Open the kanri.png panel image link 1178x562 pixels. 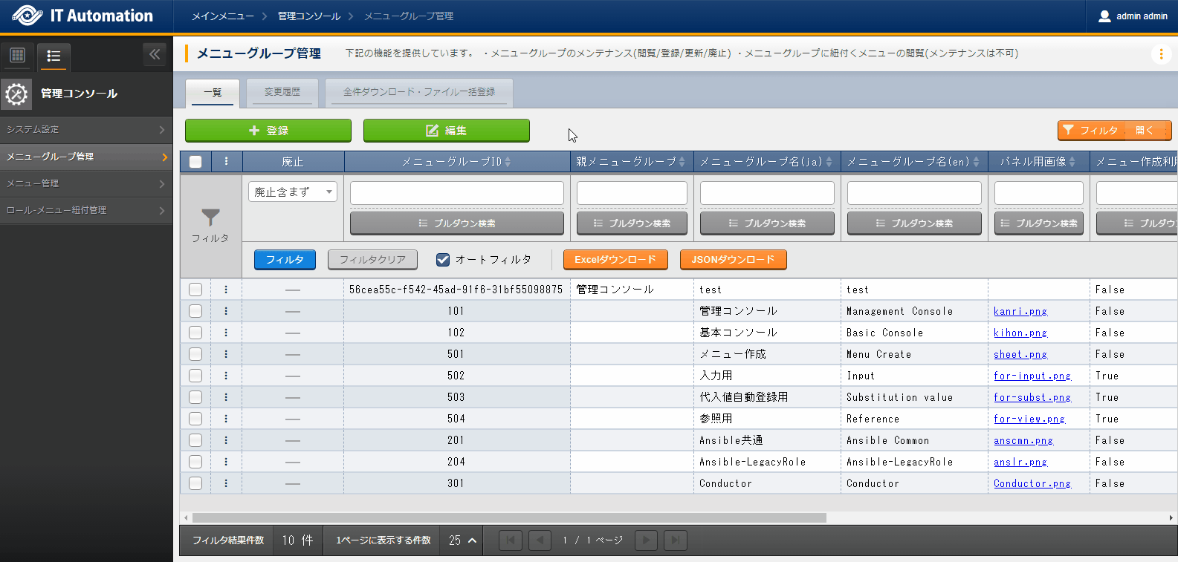[x=1020, y=311]
